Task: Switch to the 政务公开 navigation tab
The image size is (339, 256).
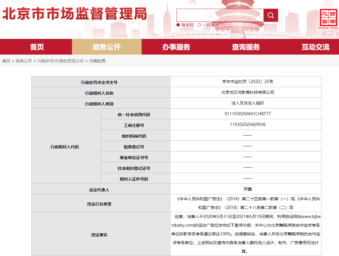Action: tap(107, 47)
